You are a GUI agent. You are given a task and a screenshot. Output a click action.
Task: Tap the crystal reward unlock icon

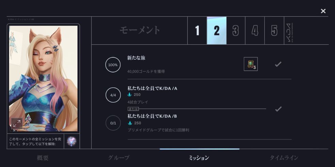72,141
